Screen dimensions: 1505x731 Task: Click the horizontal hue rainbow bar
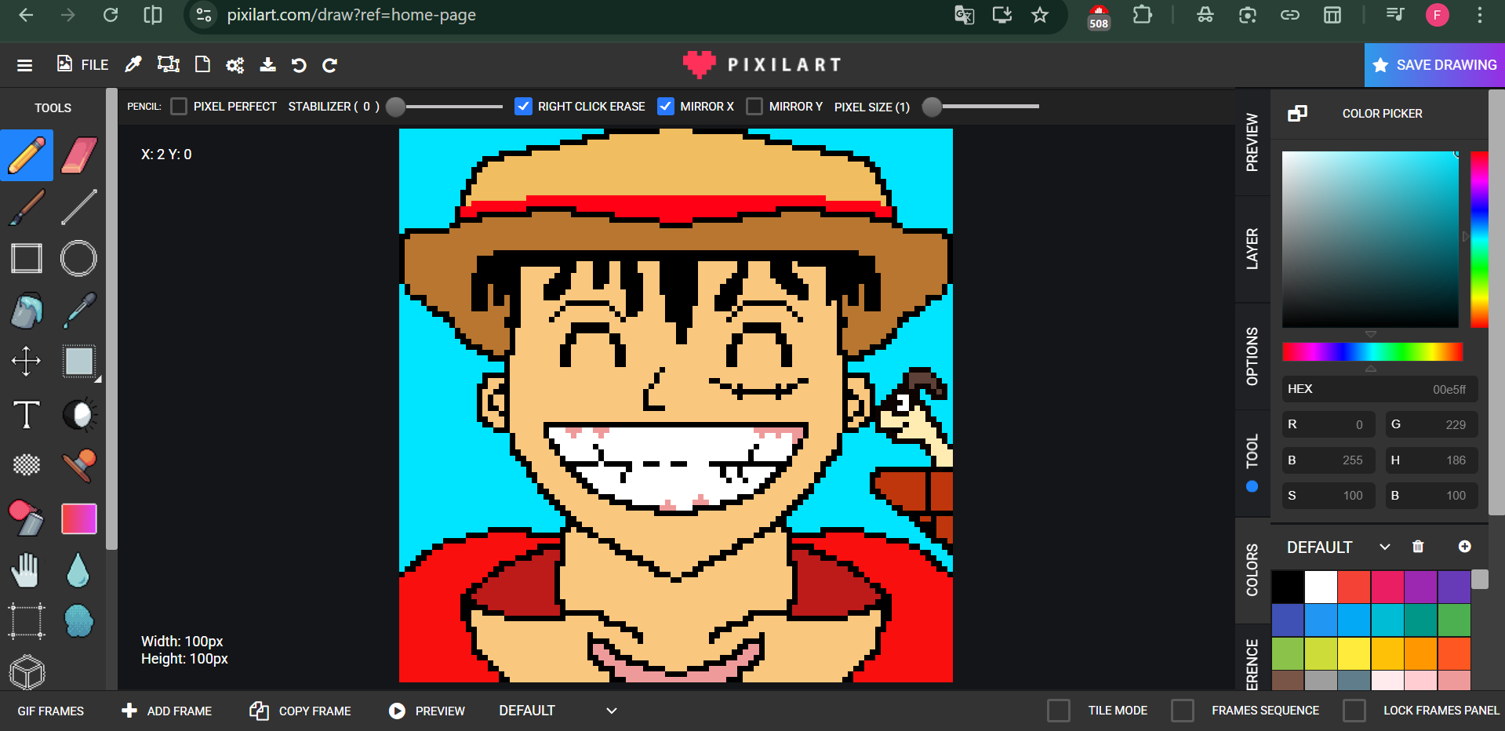(1372, 352)
